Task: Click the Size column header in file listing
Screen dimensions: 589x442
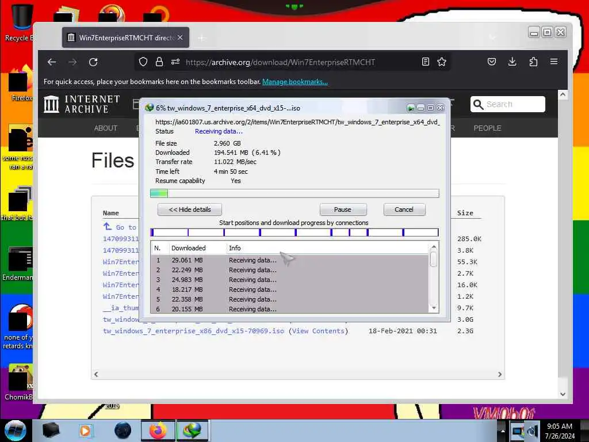Action: (465, 213)
